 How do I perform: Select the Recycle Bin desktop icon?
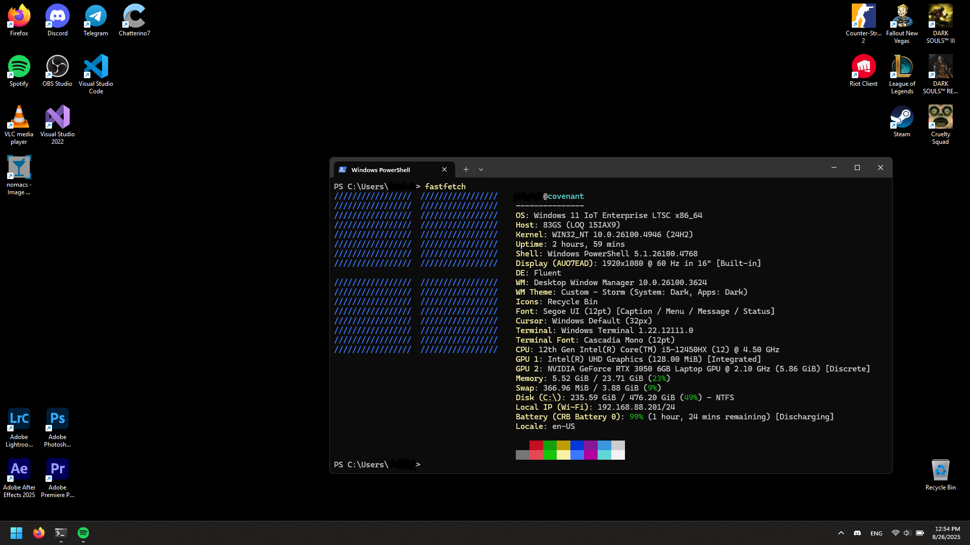(940, 474)
